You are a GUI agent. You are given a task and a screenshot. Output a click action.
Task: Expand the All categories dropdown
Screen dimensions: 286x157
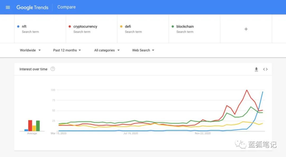(x=107, y=50)
